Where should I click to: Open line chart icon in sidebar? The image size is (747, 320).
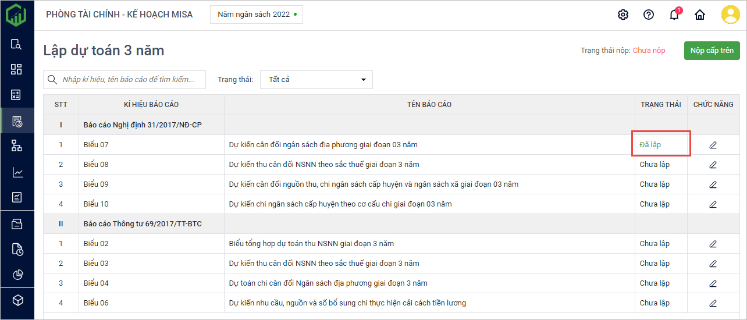(17, 172)
